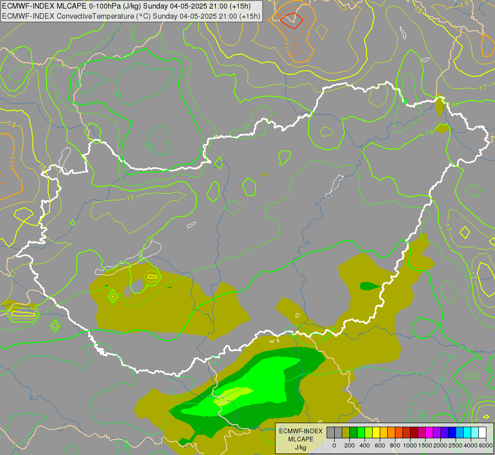Click the legend value 4000
The width and height of the screenshot is (495, 455).
[x=471, y=445]
